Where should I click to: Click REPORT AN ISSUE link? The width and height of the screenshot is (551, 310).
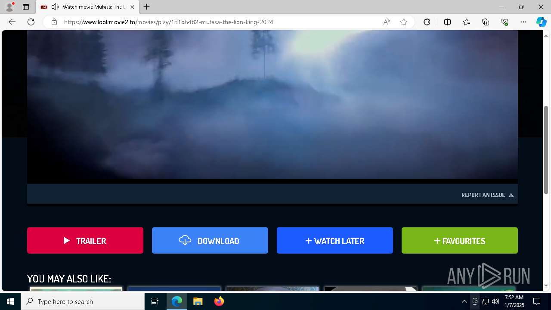(x=487, y=195)
